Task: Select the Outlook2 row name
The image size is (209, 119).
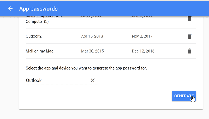Action: pyautogui.click(x=34, y=36)
